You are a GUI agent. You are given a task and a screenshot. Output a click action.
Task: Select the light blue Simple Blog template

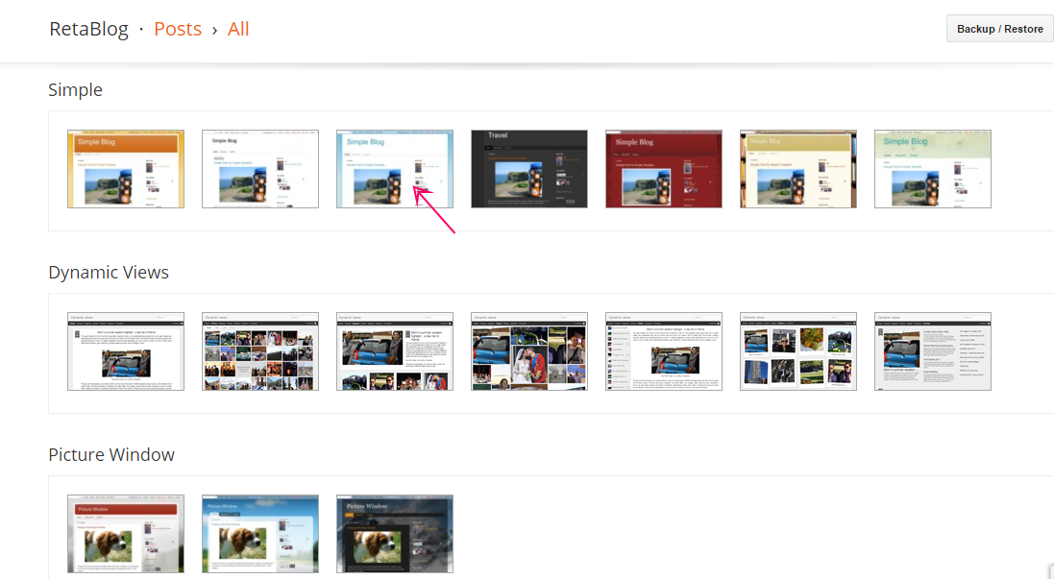[395, 169]
